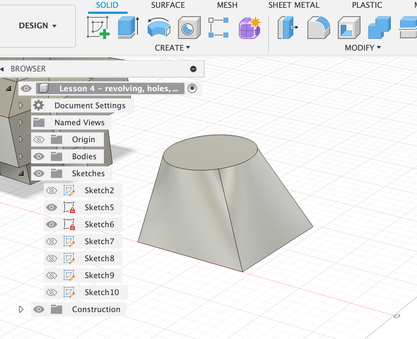The image size is (417, 339).
Task: Hide Sketch5 using its eye icon
Action: click(x=52, y=207)
